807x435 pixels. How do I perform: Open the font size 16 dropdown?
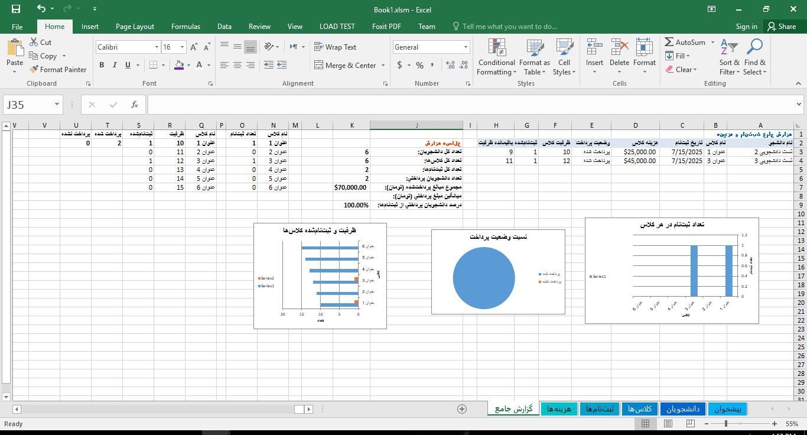(x=183, y=47)
